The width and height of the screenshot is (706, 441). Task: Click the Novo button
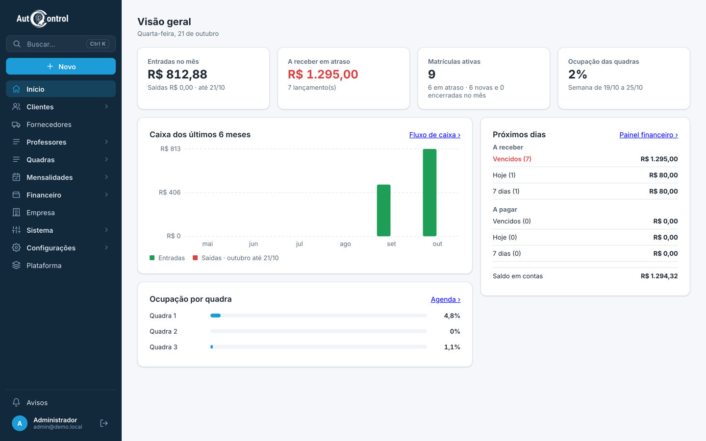(61, 66)
